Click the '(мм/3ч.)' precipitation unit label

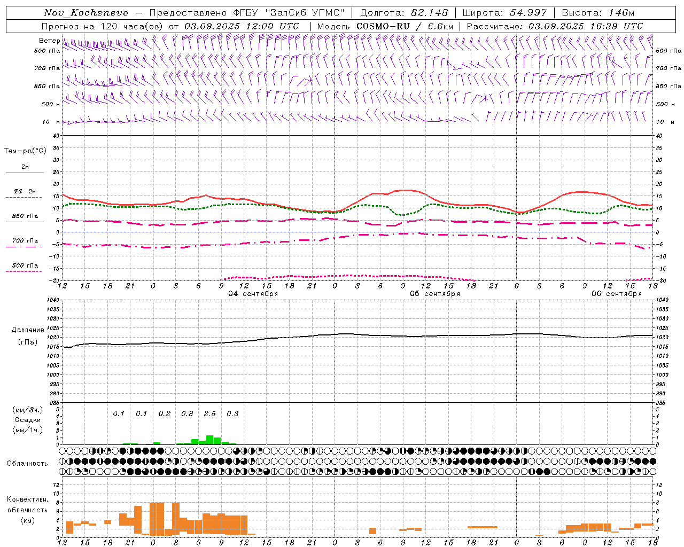27,410
